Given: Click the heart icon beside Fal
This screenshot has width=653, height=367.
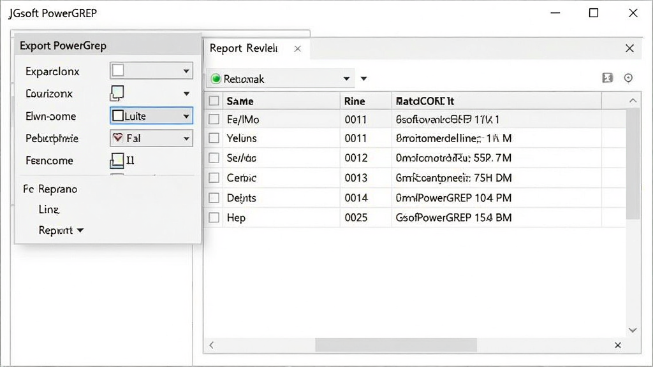Looking at the screenshot, I should point(118,138).
